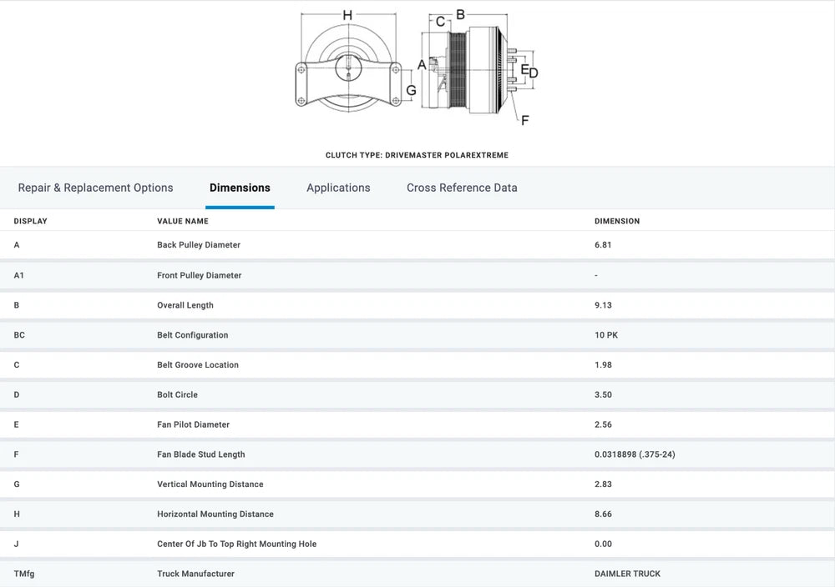This screenshot has width=835, height=587.
Task: Click the H dimension label in diagram
Action: tap(347, 14)
